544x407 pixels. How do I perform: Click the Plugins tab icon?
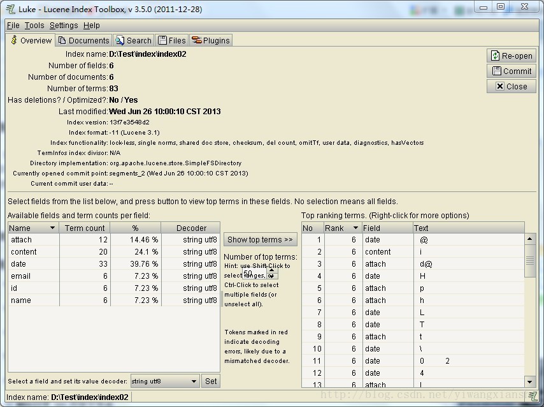pyautogui.click(x=197, y=40)
